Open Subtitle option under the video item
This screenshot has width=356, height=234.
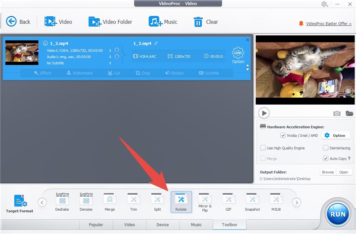209,73
